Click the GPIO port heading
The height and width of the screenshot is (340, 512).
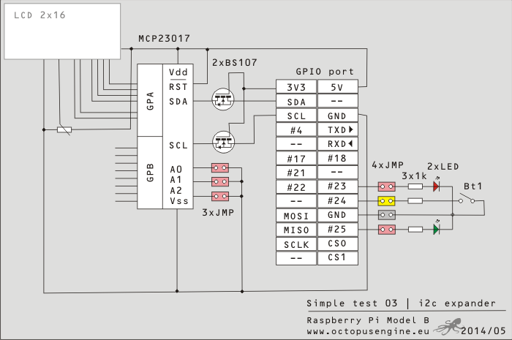325,72
